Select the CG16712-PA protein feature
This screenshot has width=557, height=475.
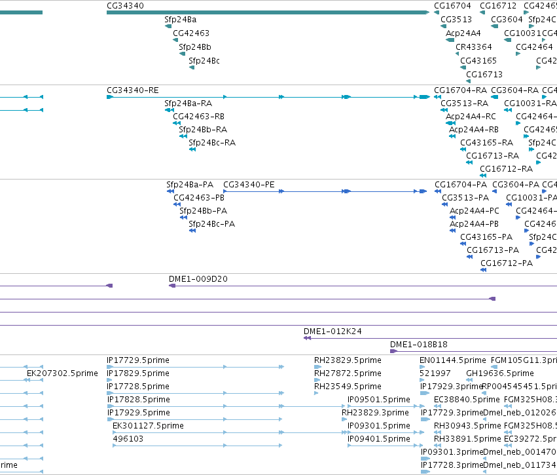[484, 270]
